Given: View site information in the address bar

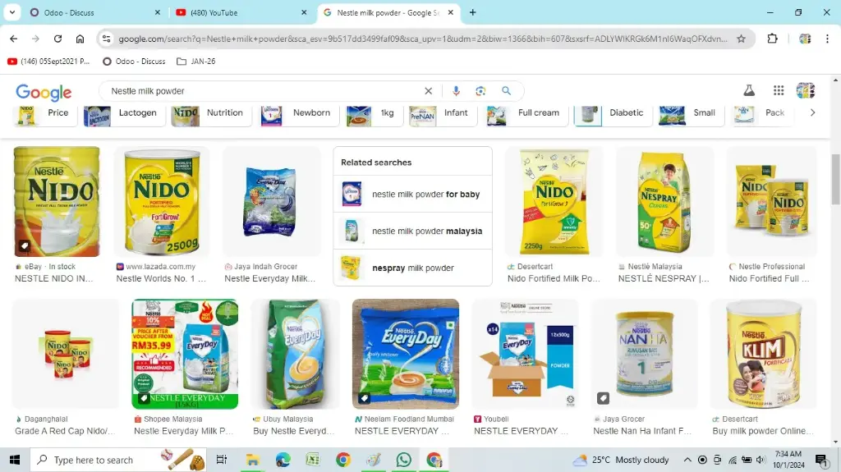Looking at the screenshot, I should pyautogui.click(x=106, y=39).
